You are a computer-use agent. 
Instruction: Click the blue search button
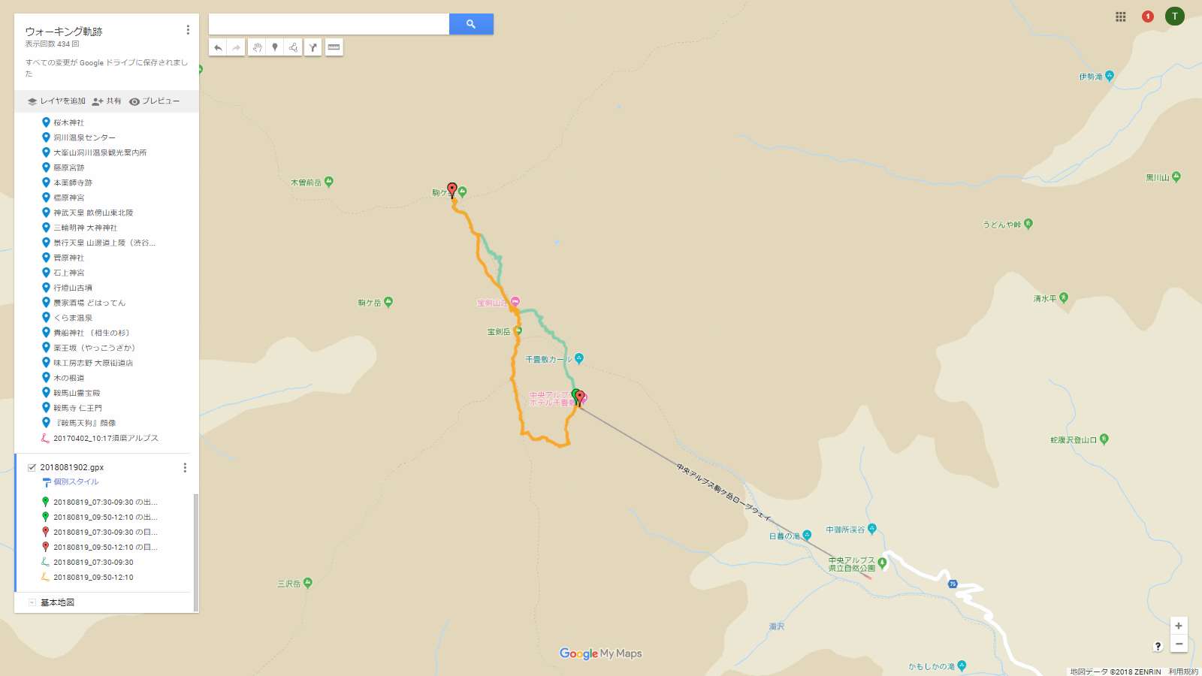pos(471,24)
